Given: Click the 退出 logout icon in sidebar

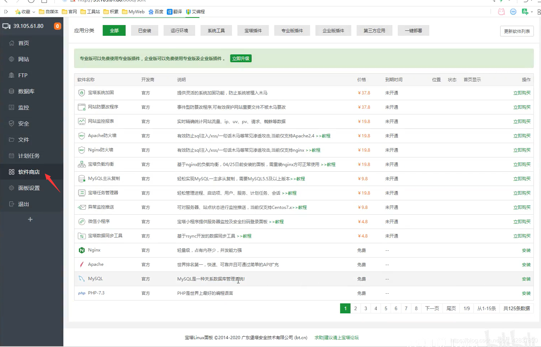Looking at the screenshot, I should tap(11, 204).
